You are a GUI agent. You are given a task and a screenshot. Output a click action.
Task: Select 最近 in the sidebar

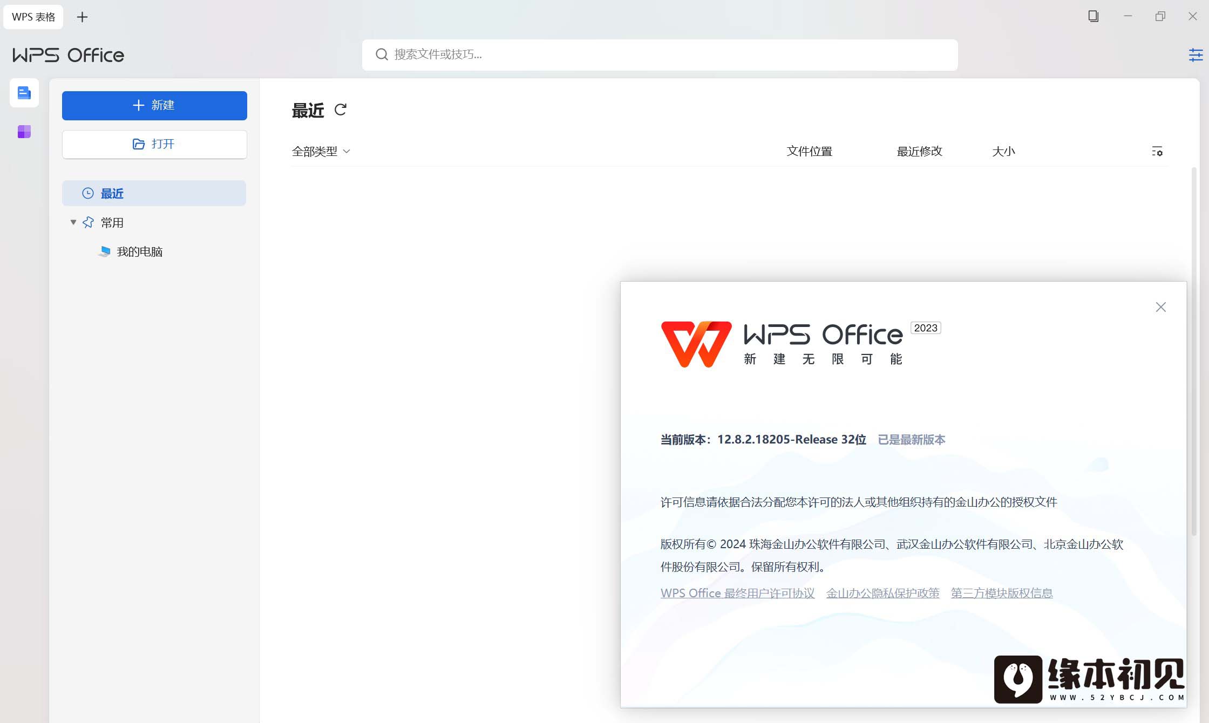point(154,193)
